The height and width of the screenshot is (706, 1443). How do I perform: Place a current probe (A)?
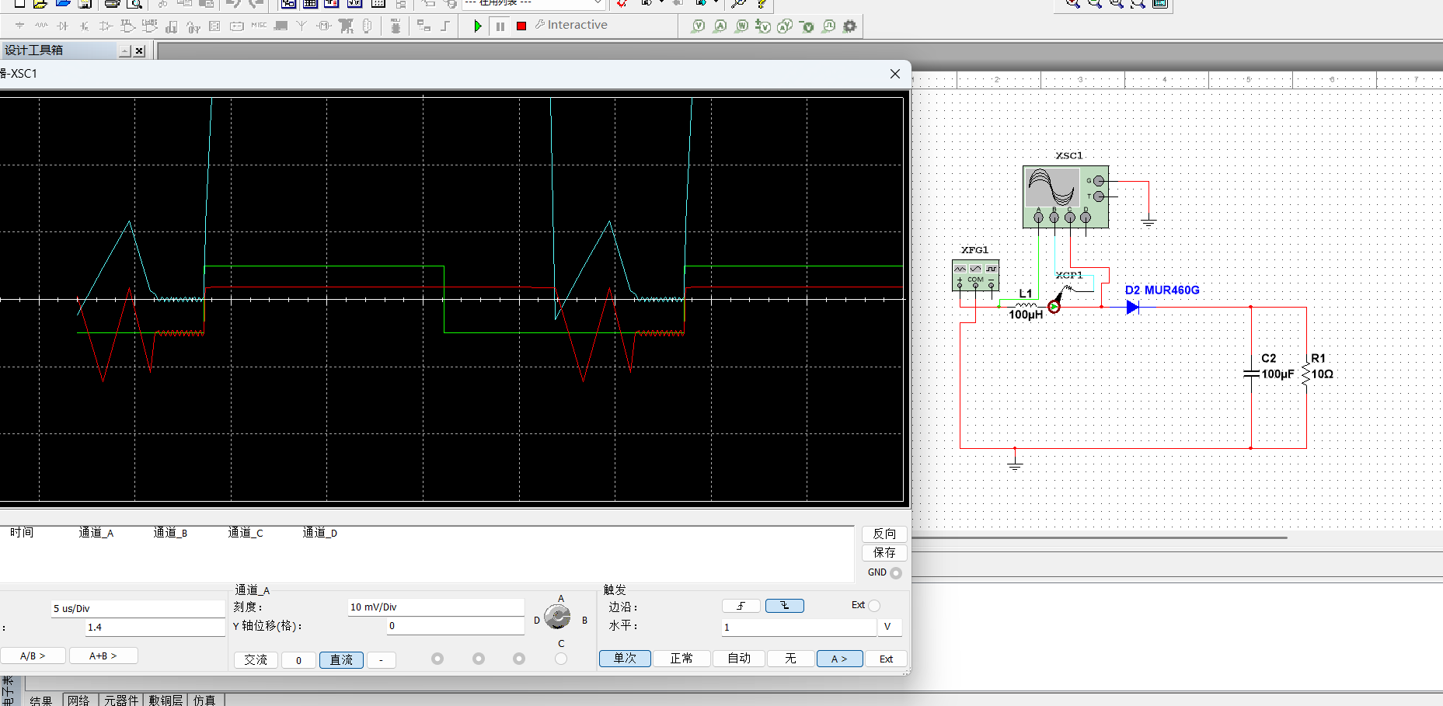[720, 26]
